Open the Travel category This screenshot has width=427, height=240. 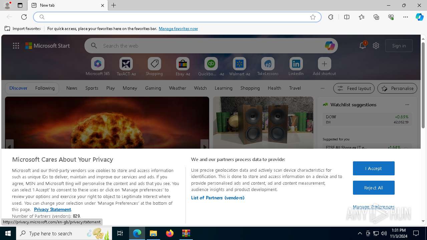295,88
